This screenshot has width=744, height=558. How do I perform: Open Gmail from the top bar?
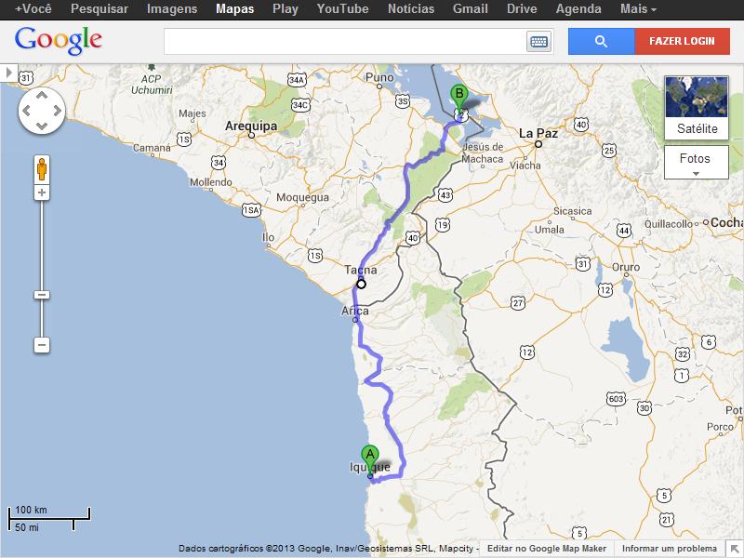tap(471, 9)
